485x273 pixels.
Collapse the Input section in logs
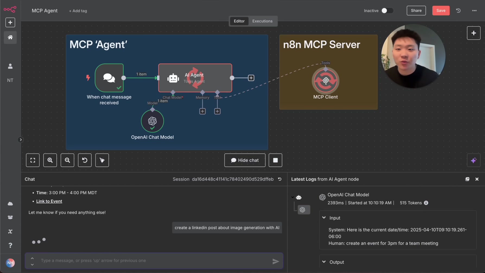pos(324,218)
